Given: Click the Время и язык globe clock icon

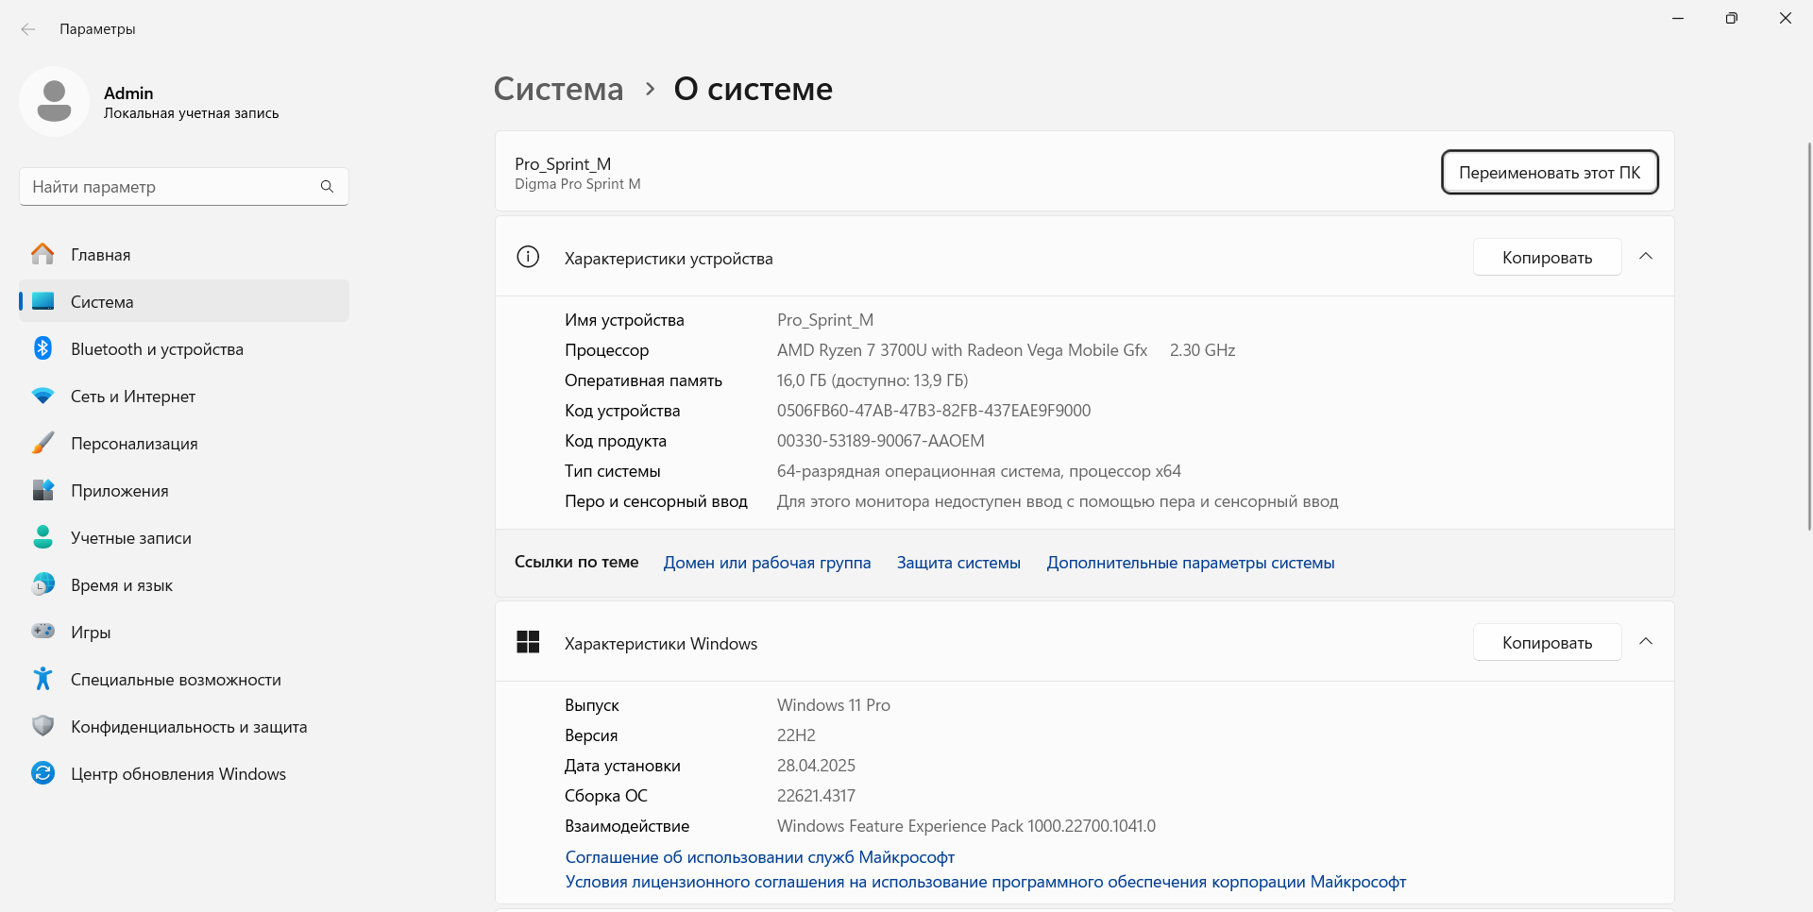Looking at the screenshot, I should [x=42, y=584].
